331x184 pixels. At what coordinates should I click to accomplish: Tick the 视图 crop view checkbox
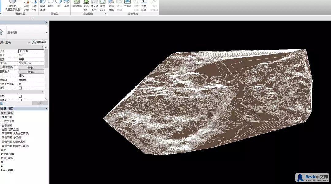point(21,96)
